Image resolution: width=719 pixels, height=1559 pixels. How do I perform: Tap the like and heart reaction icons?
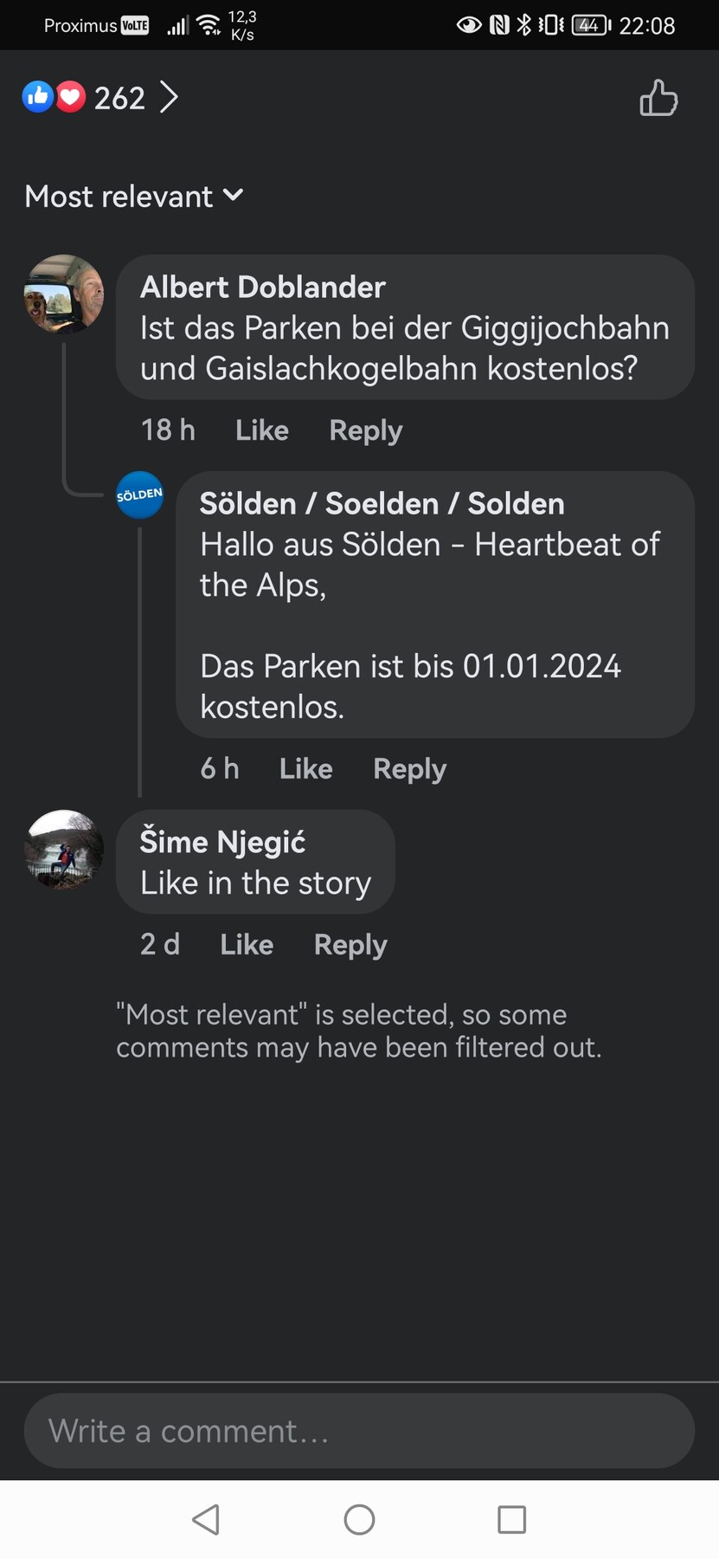click(54, 98)
